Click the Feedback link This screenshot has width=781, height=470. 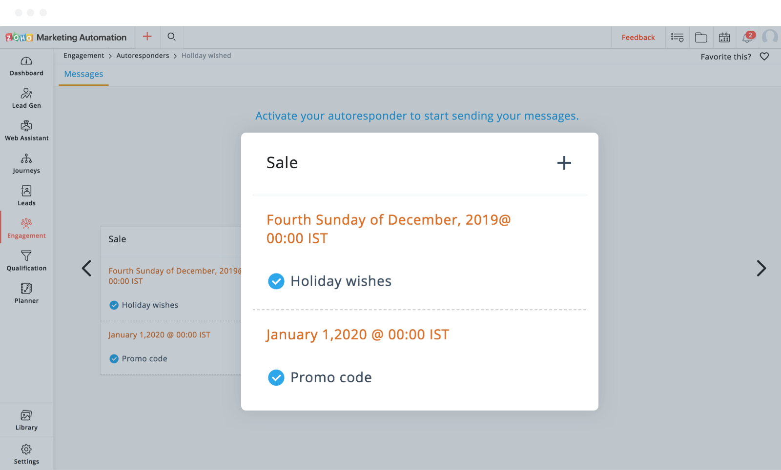[638, 38]
